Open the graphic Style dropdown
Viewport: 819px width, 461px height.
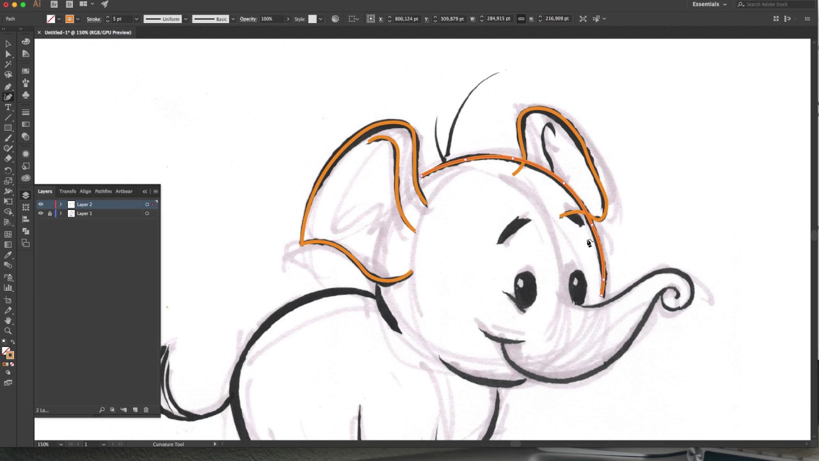(320, 19)
